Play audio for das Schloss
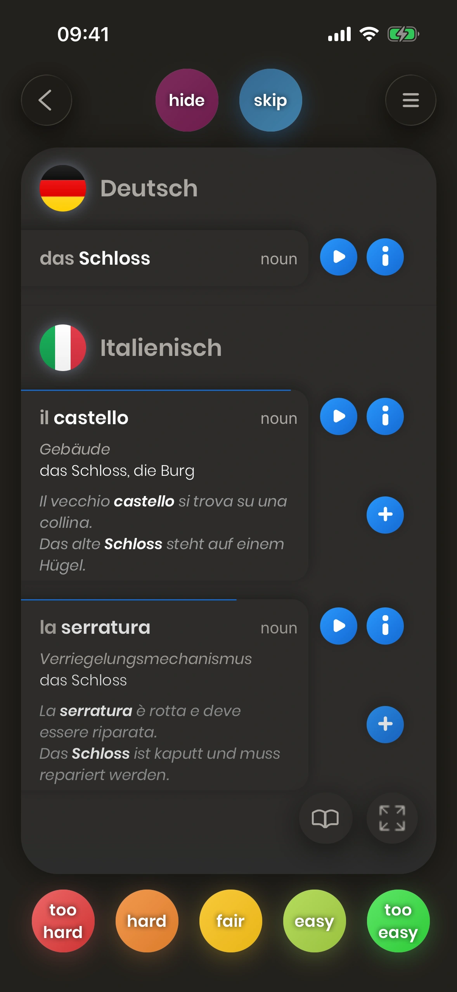 coord(338,257)
